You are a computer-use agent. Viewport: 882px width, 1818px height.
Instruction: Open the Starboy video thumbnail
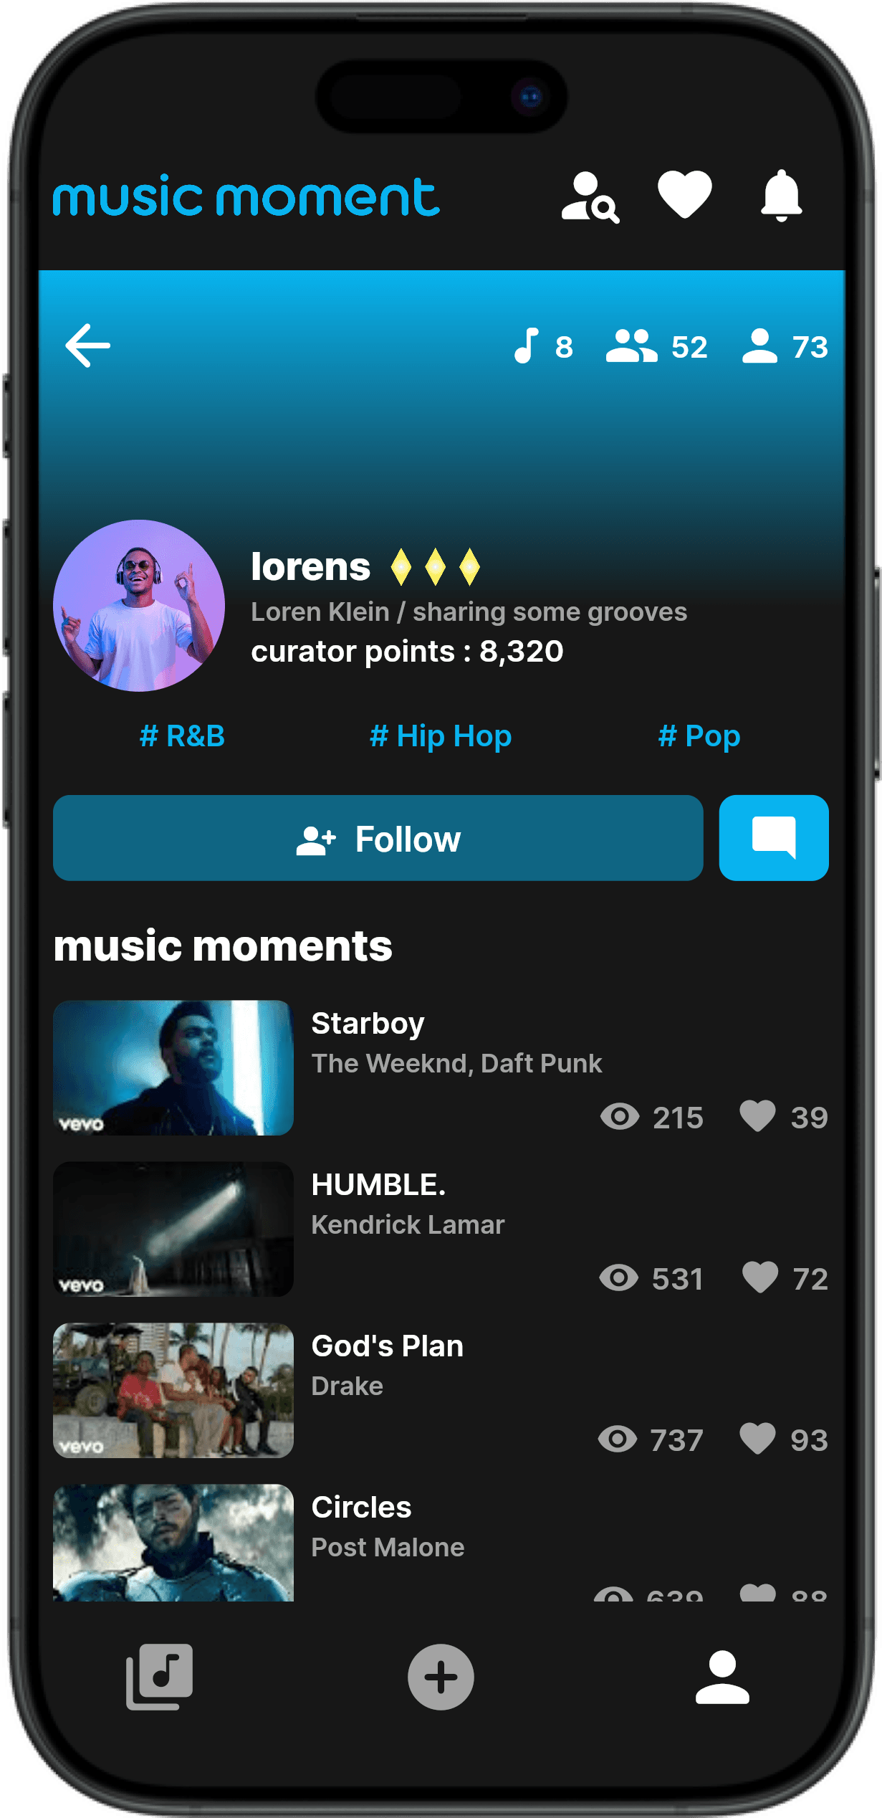click(x=173, y=1067)
